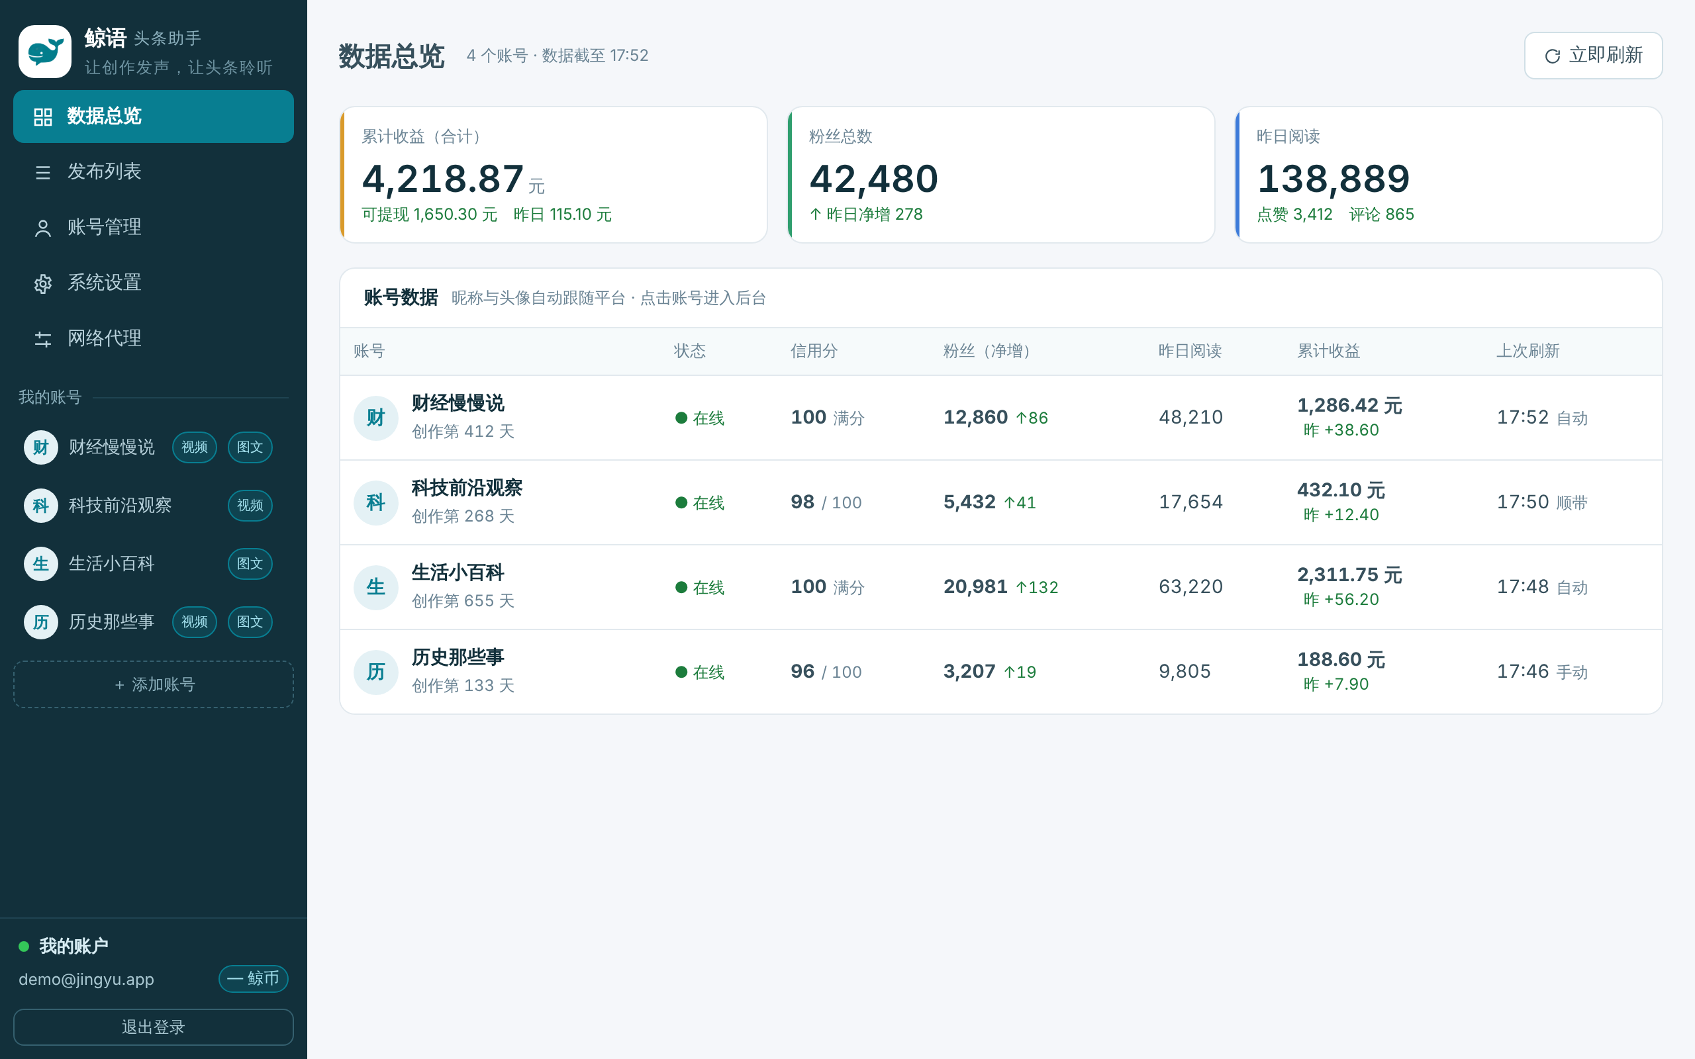Click the 鲸币 balance badge

[x=253, y=978]
